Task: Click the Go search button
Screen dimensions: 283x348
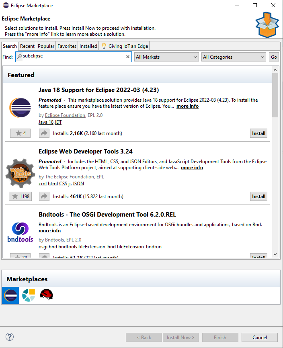Action: pos(274,57)
